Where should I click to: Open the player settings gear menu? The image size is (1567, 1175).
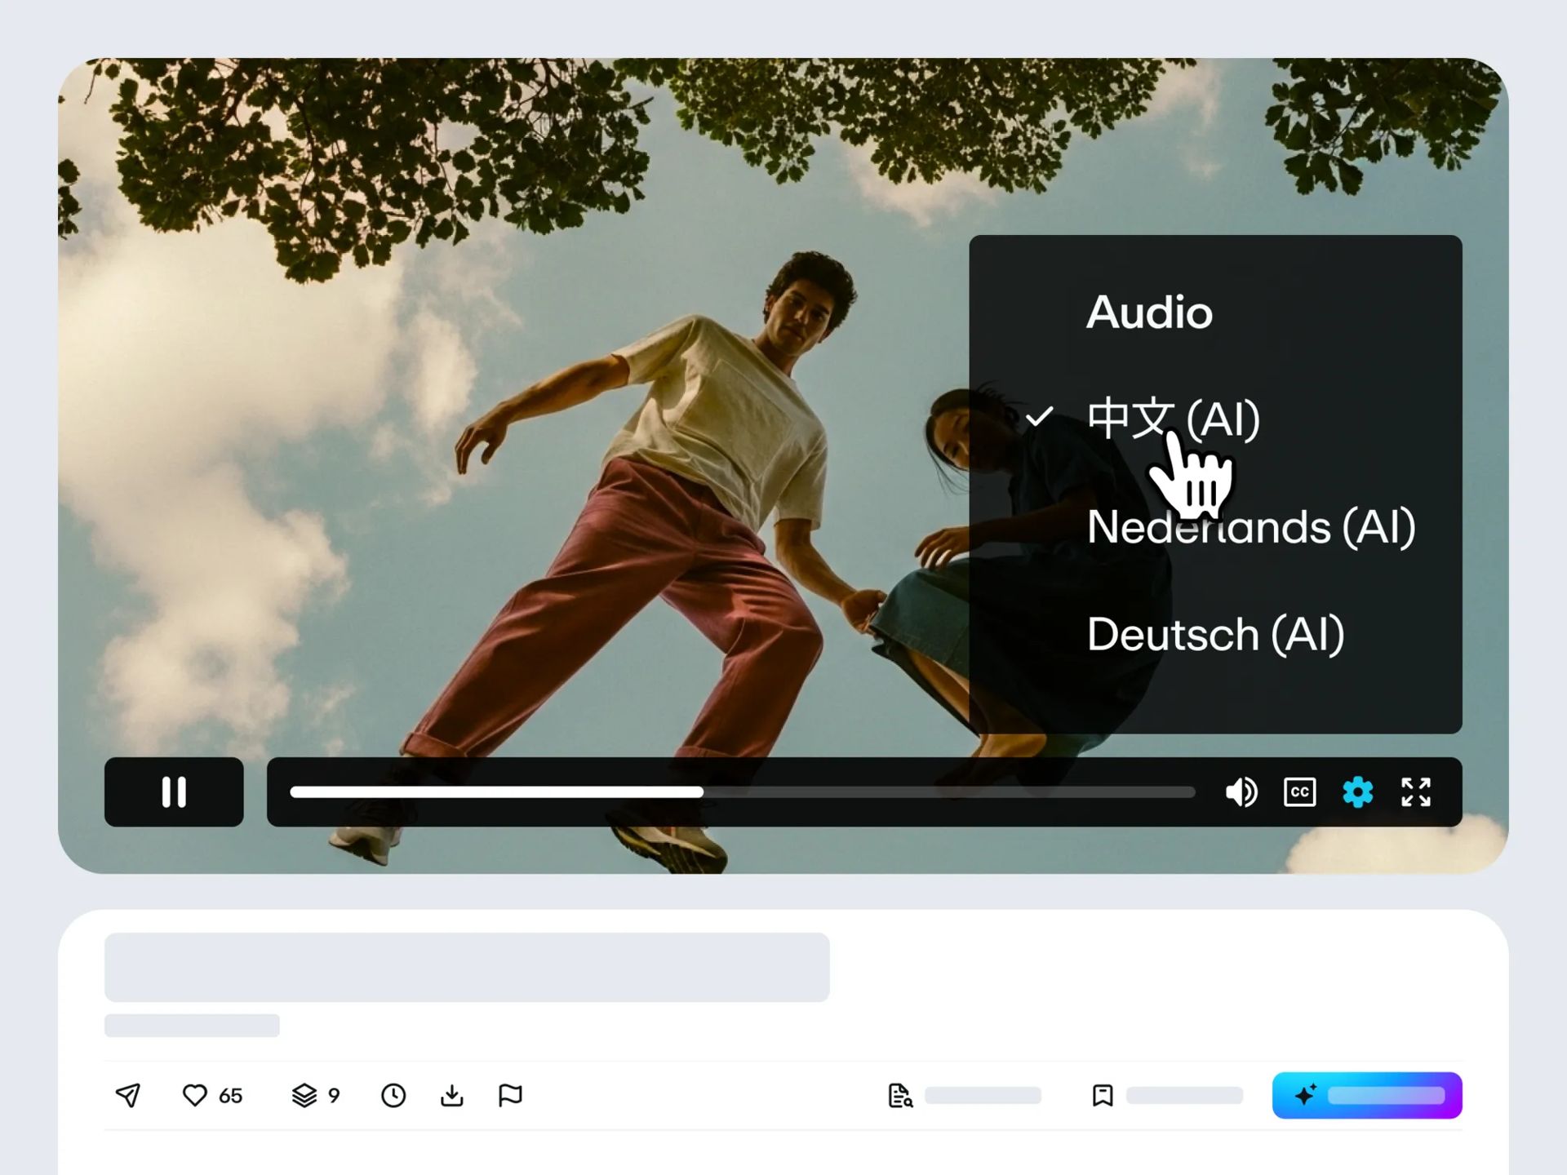coord(1357,791)
